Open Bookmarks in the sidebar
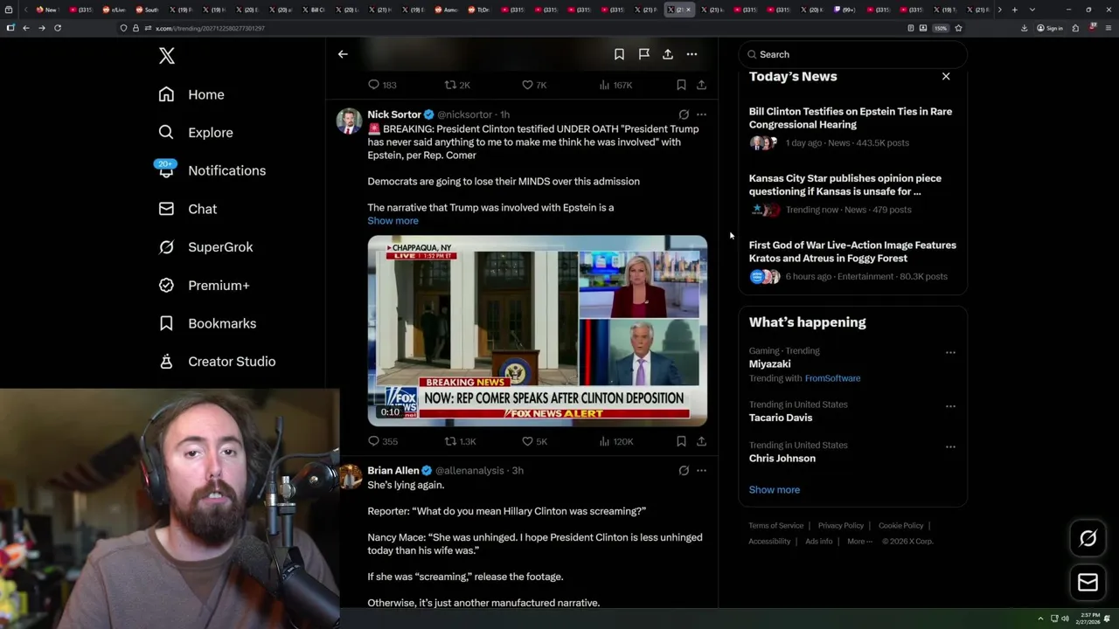The image size is (1119, 629). pyautogui.click(x=207, y=323)
